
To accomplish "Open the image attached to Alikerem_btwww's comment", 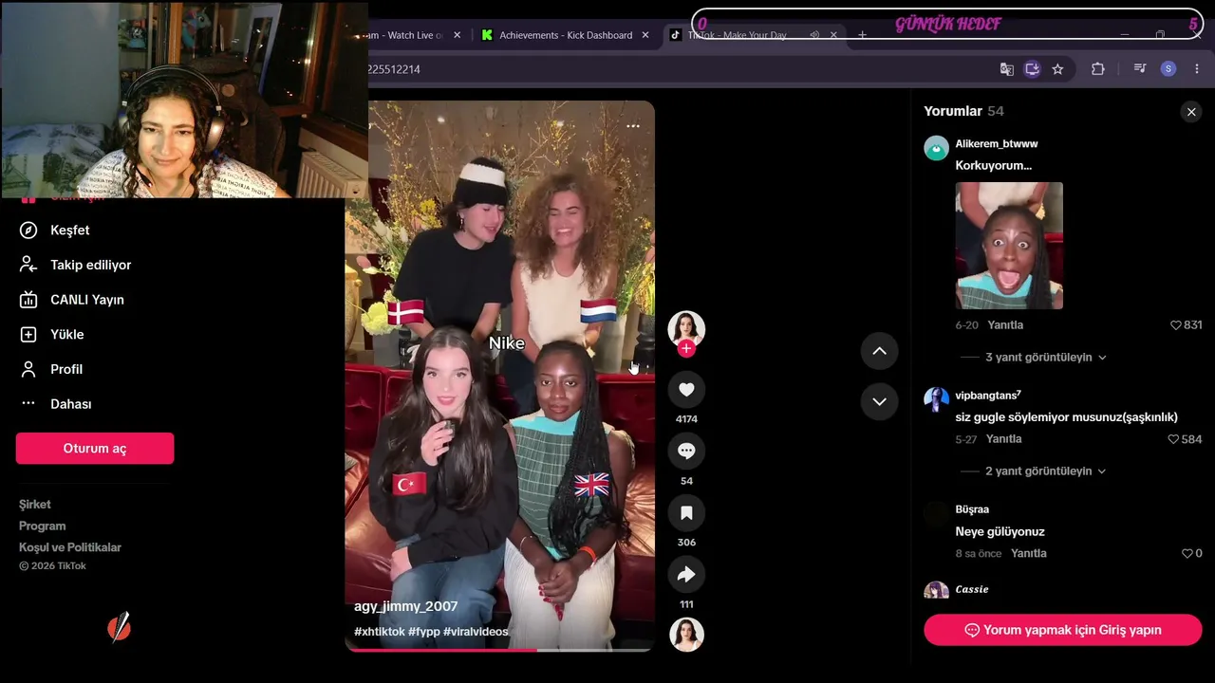I will (1009, 246).
